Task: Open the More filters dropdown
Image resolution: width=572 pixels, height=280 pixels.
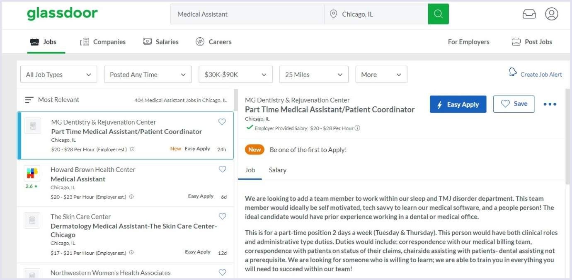Action: tap(381, 75)
